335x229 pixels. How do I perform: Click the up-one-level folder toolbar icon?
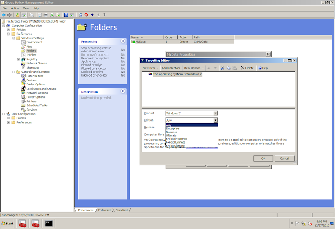[x=17, y=15]
